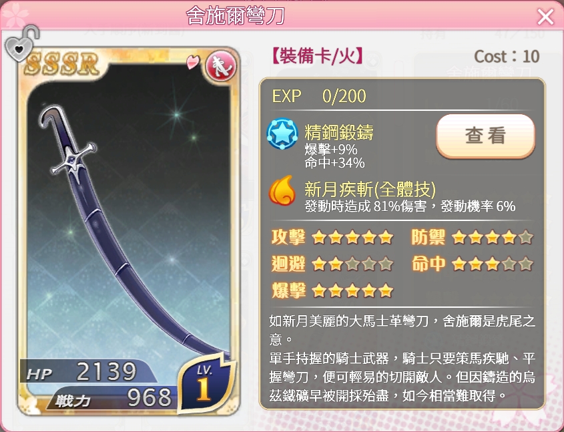Click the 新月疾斬(全體技) skill name

(x=370, y=189)
